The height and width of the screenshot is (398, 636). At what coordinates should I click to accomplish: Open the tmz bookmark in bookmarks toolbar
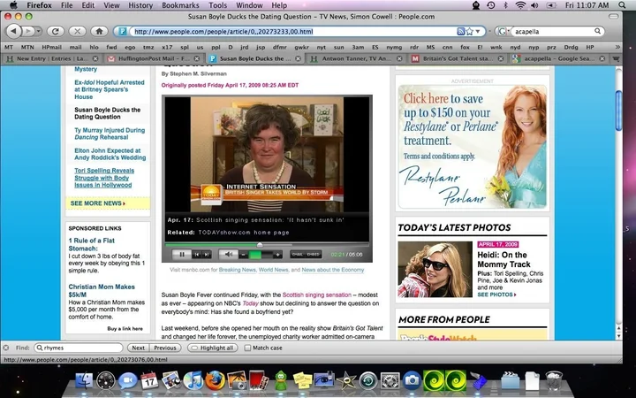pos(148,47)
